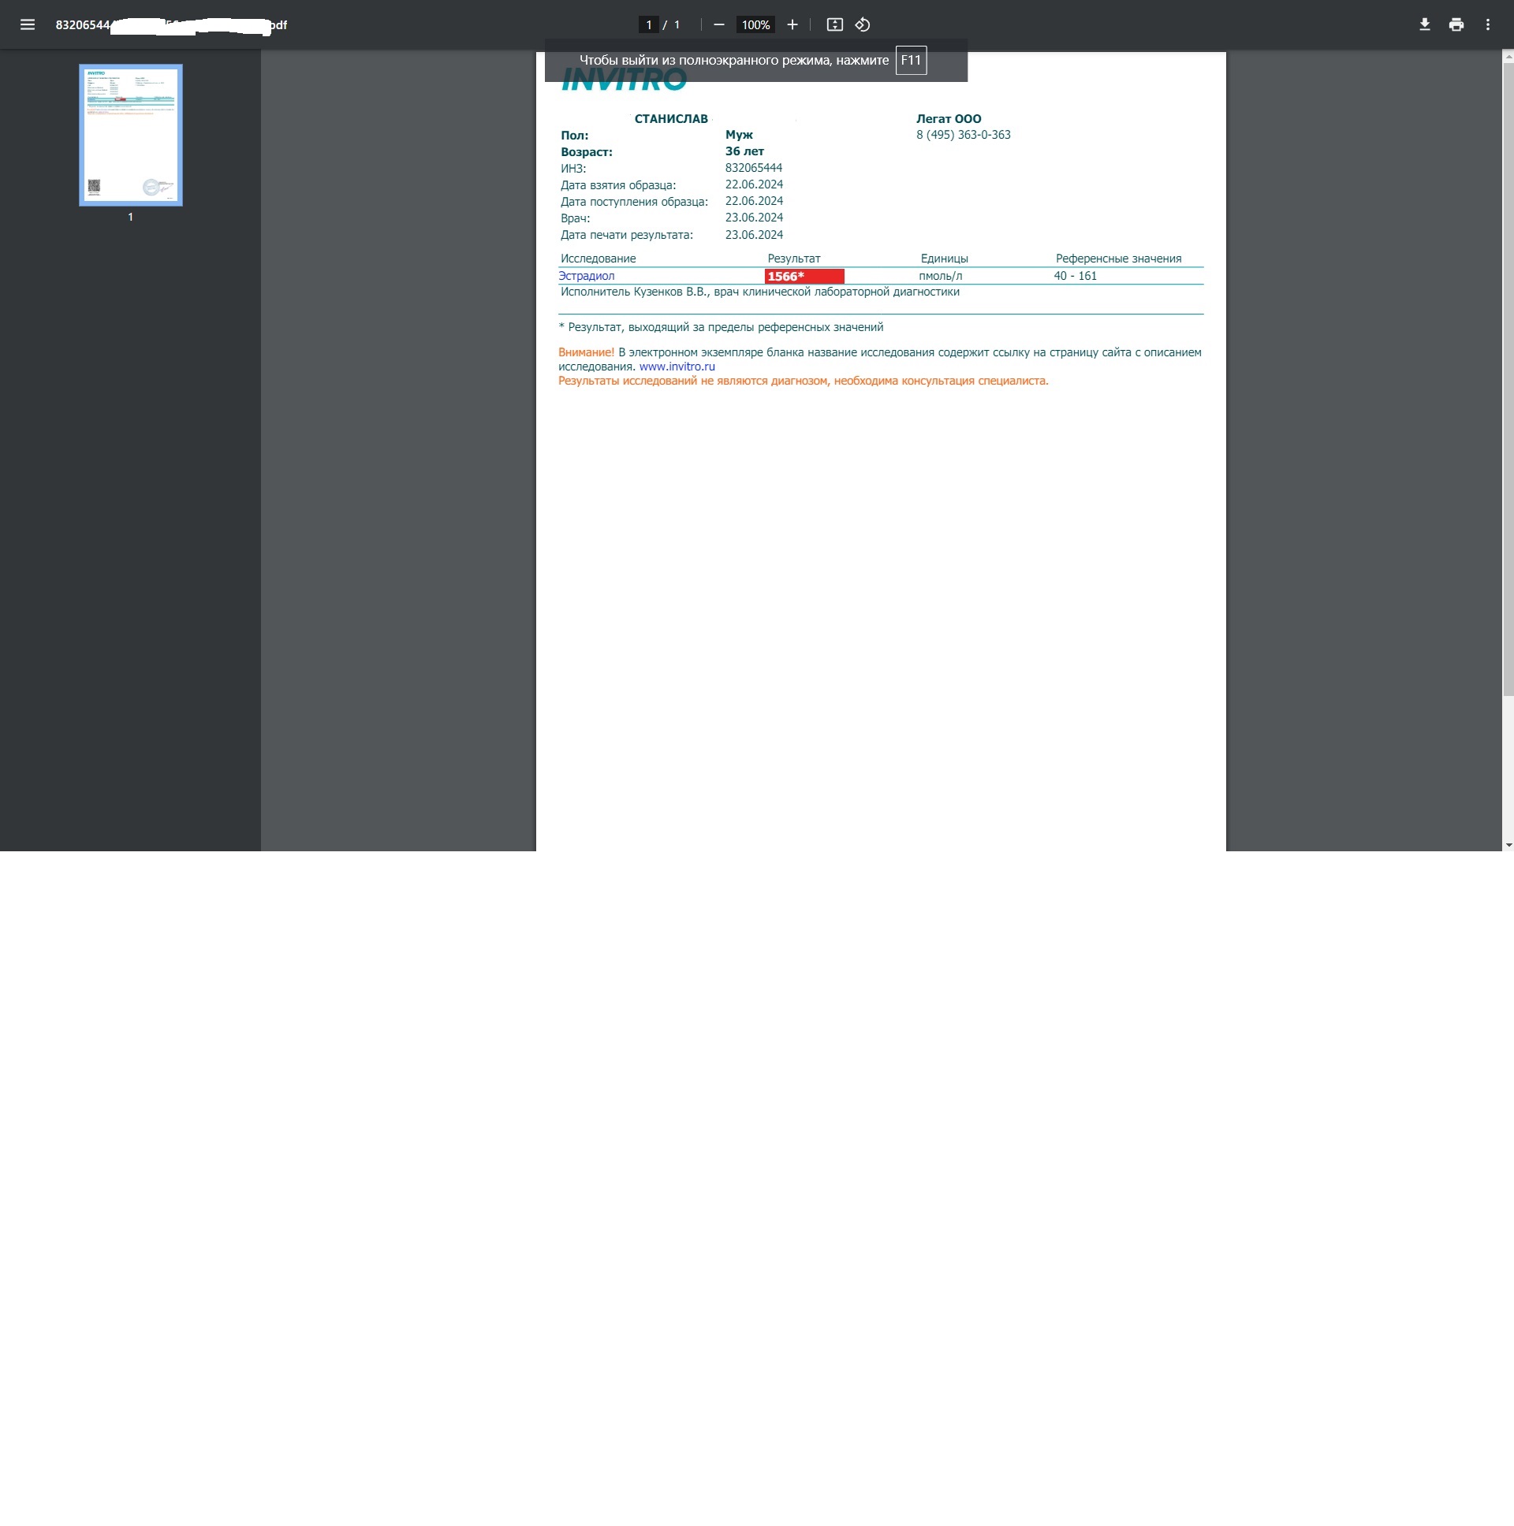Click the red 1566* result cell
This screenshot has height=1526, width=1514.
(x=804, y=276)
